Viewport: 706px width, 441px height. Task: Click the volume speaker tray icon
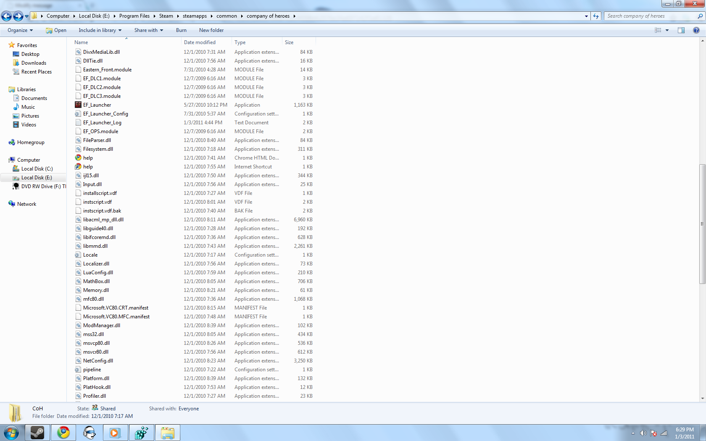point(643,433)
